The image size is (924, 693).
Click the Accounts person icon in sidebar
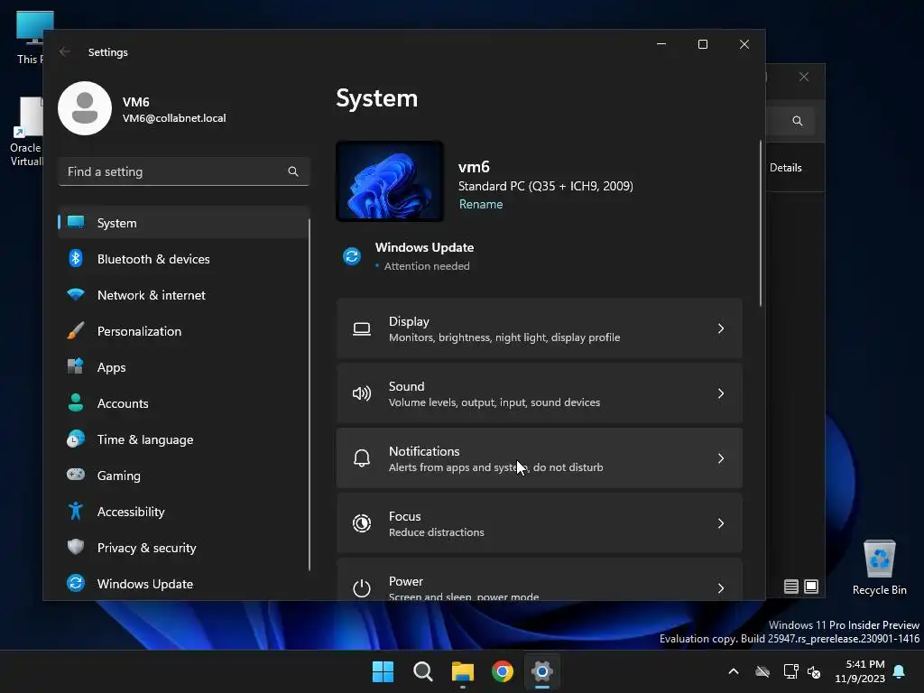coord(76,402)
